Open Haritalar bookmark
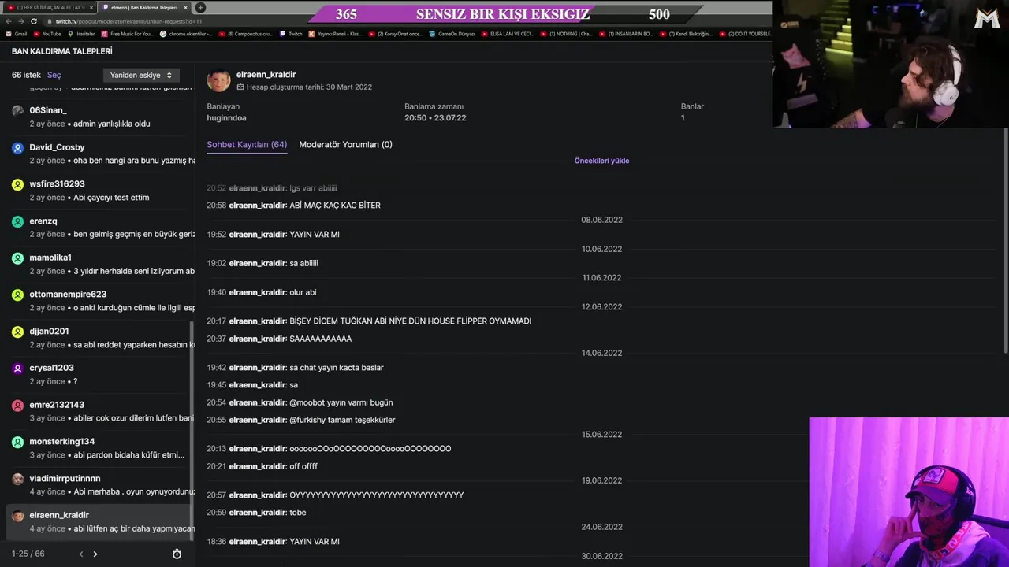The height and width of the screenshot is (567, 1009). (x=81, y=34)
